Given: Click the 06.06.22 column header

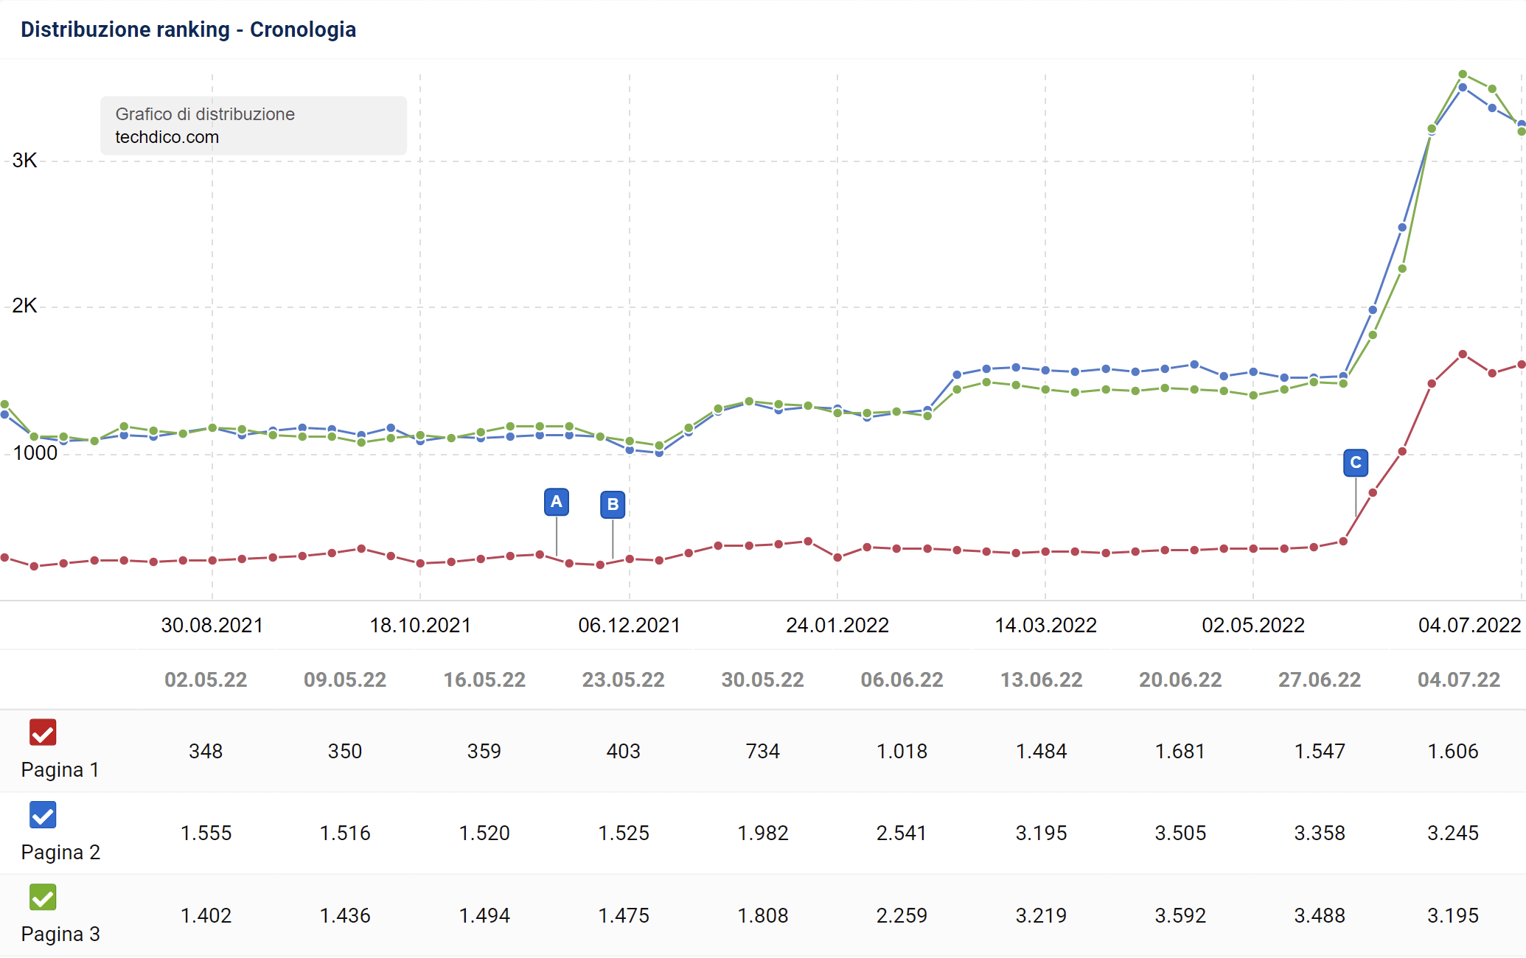Looking at the screenshot, I should 902,679.
